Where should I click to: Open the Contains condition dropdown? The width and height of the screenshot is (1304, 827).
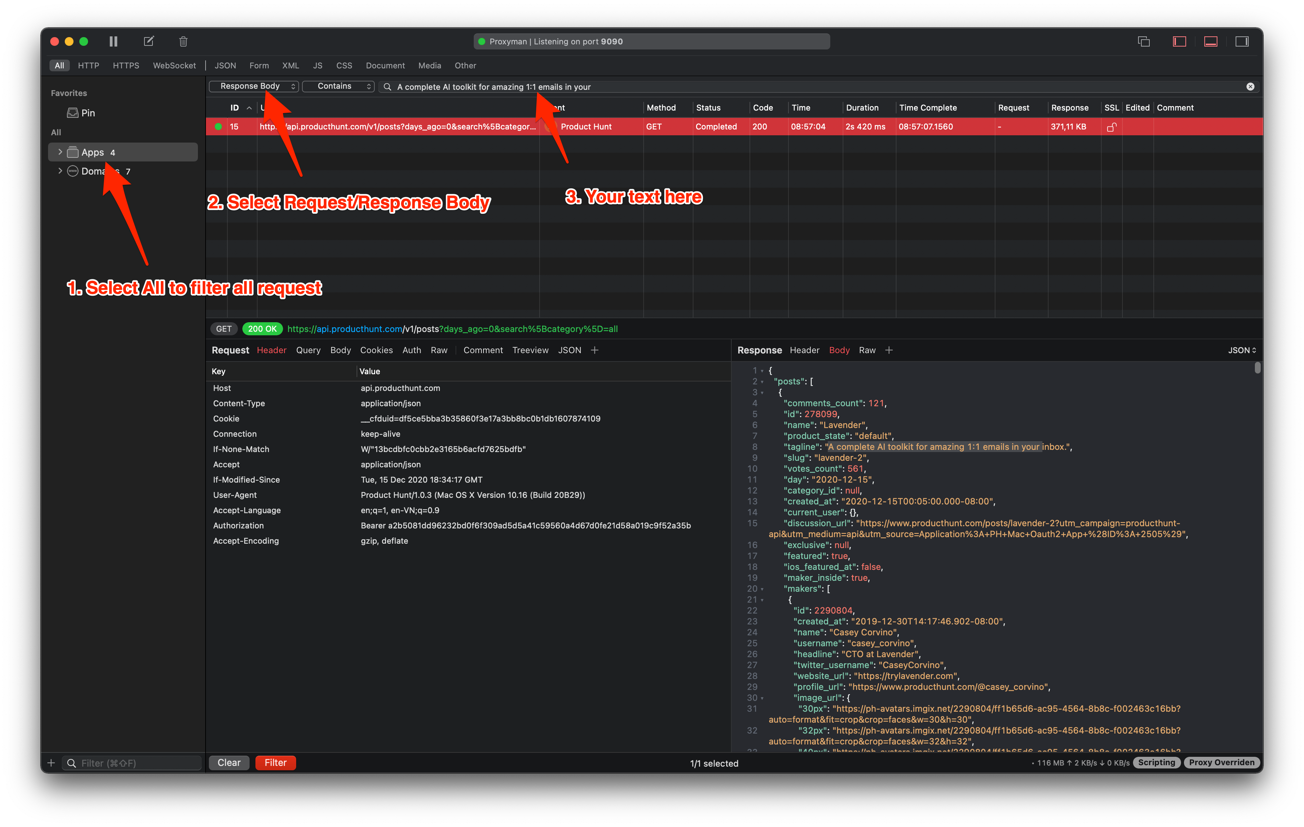(x=338, y=87)
